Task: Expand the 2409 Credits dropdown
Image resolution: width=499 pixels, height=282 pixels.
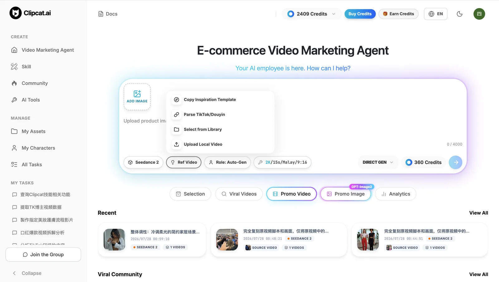Action: [x=311, y=14]
